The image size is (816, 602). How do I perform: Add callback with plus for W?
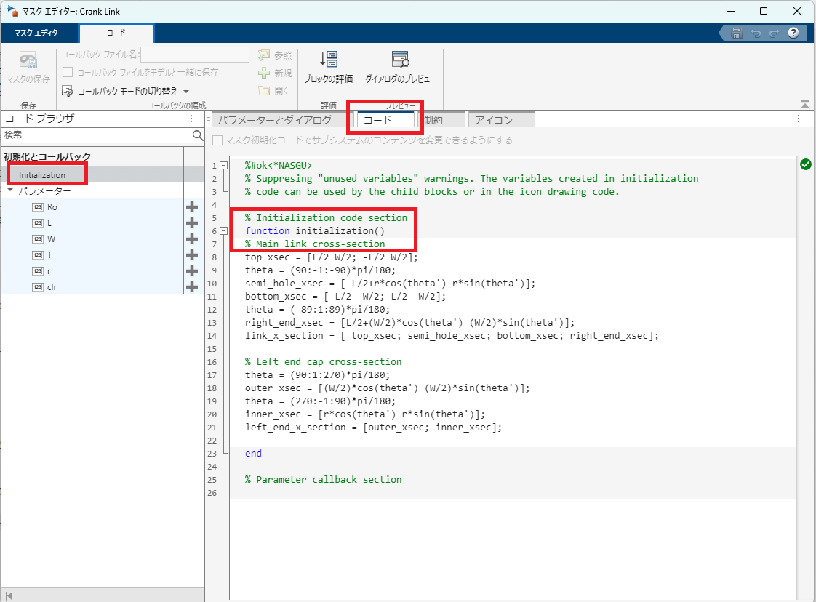(192, 238)
